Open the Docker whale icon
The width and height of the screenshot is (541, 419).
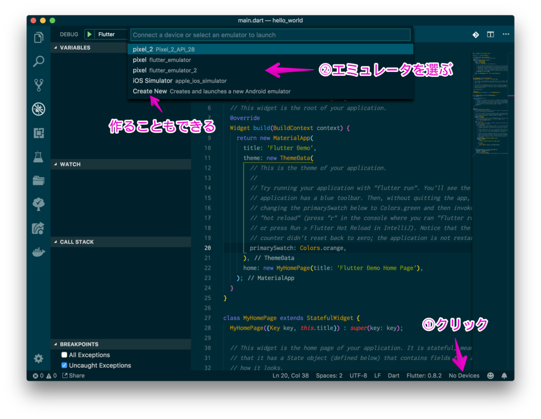click(x=39, y=252)
